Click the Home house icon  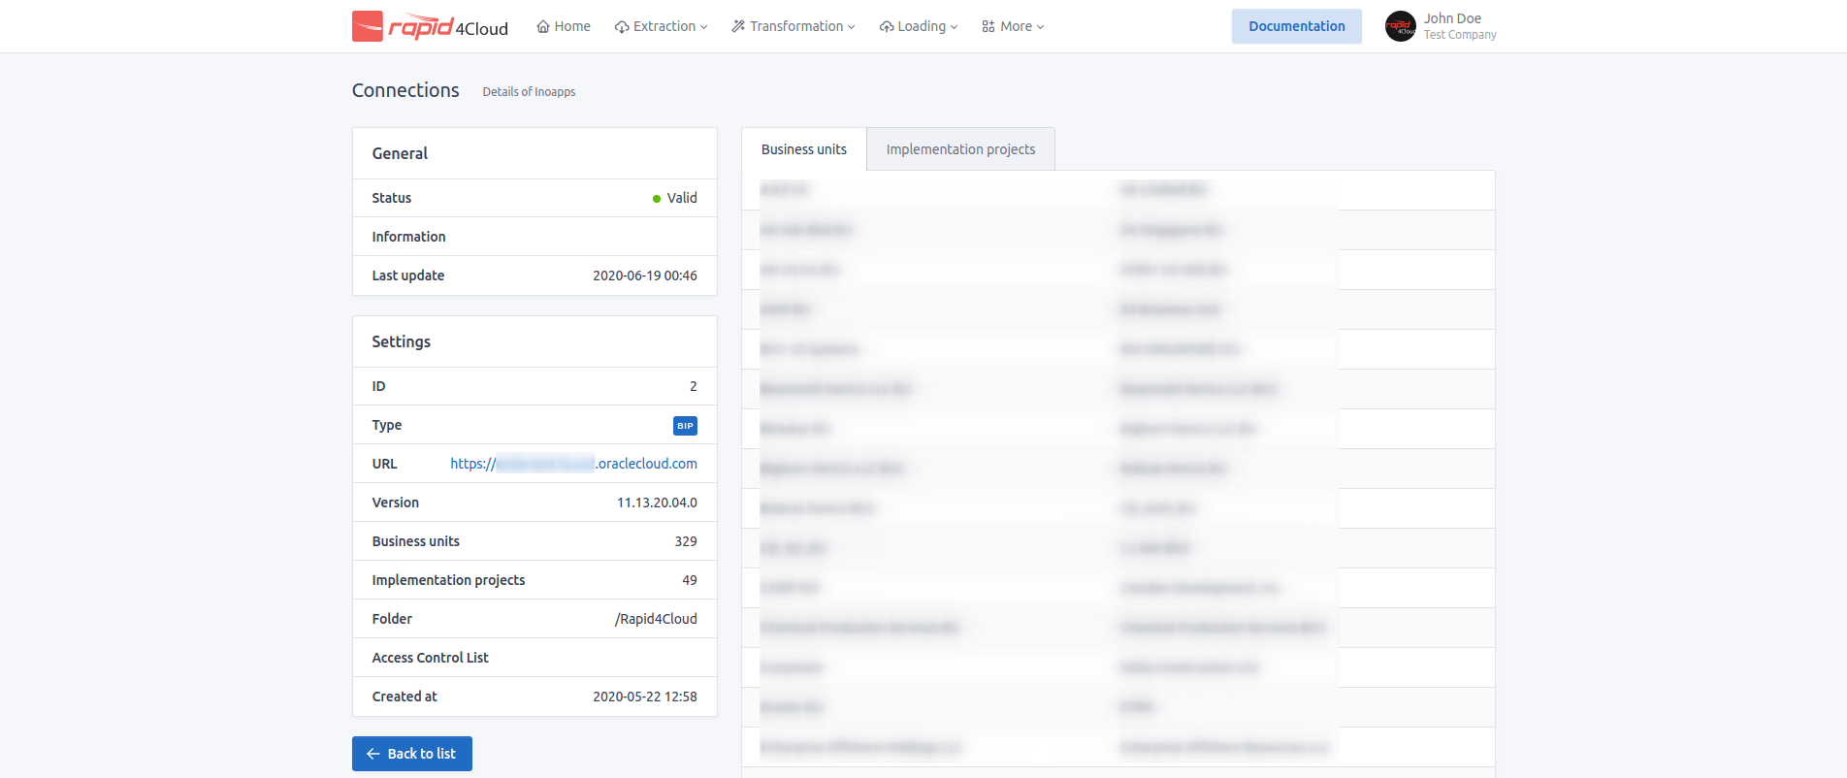click(543, 26)
